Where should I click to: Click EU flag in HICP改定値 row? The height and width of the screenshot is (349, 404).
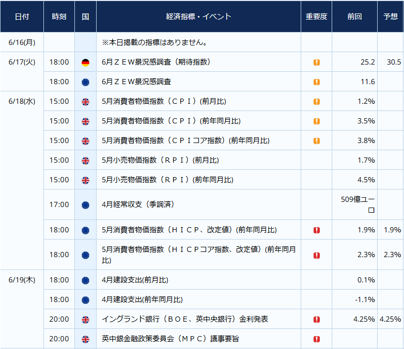tap(85, 230)
